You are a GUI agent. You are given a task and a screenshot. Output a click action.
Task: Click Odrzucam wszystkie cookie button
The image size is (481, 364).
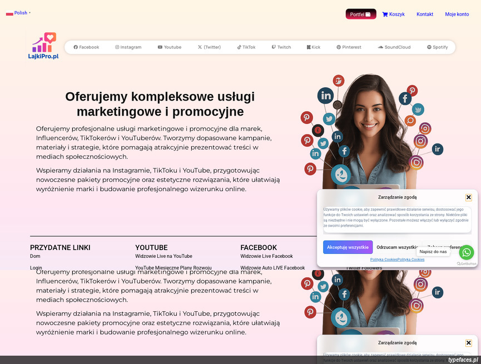397,247
